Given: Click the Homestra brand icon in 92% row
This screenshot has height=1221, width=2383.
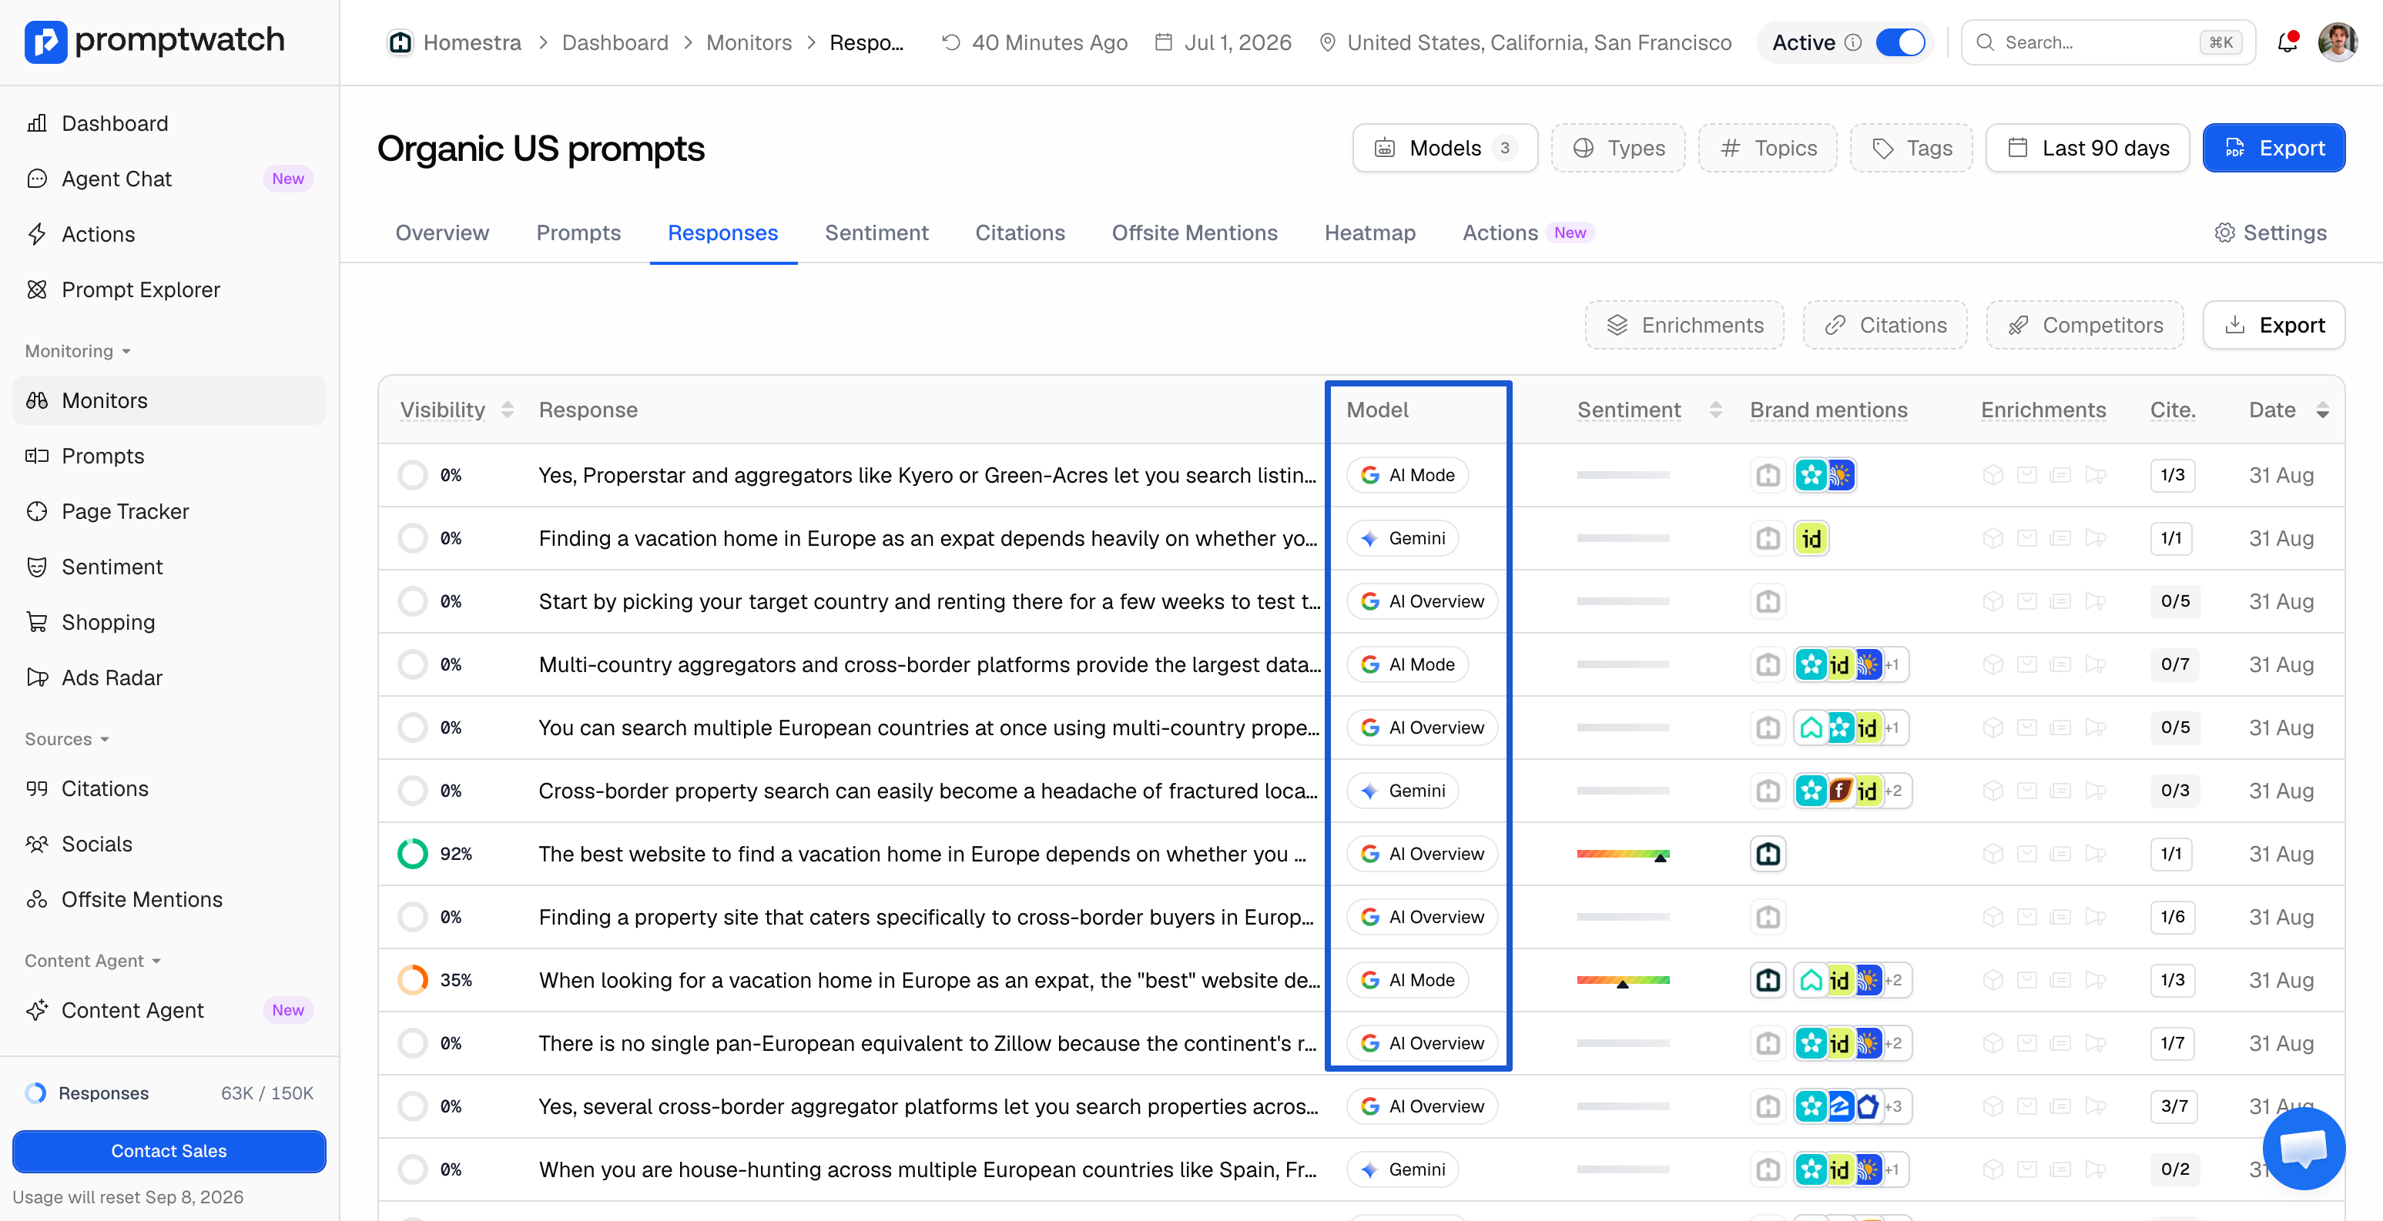Looking at the screenshot, I should tap(1768, 854).
